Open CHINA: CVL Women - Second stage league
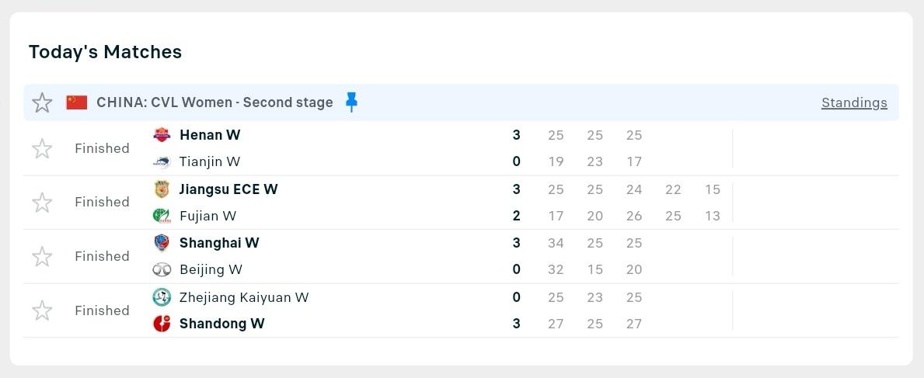This screenshot has height=378, width=924. coord(214,102)
